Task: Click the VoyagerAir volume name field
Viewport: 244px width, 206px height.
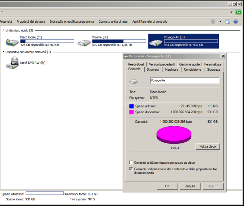Action: click(185, 80)
